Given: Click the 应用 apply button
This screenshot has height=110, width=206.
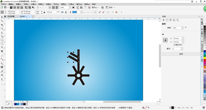Looking at the screenshot, I should coord(181,54).
